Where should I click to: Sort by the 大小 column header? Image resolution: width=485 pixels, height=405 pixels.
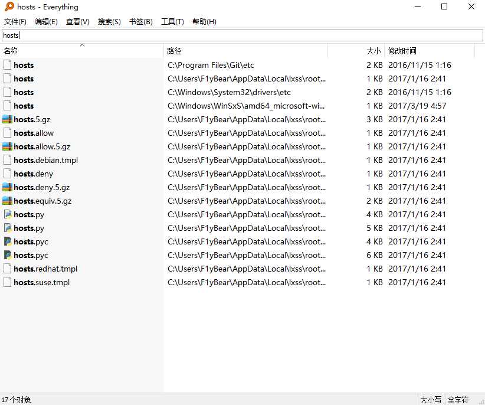click(356, 51)
